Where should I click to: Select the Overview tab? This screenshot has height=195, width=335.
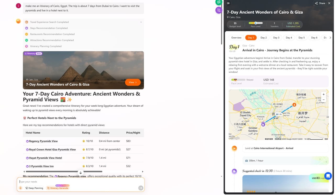(x=236, y=38)
